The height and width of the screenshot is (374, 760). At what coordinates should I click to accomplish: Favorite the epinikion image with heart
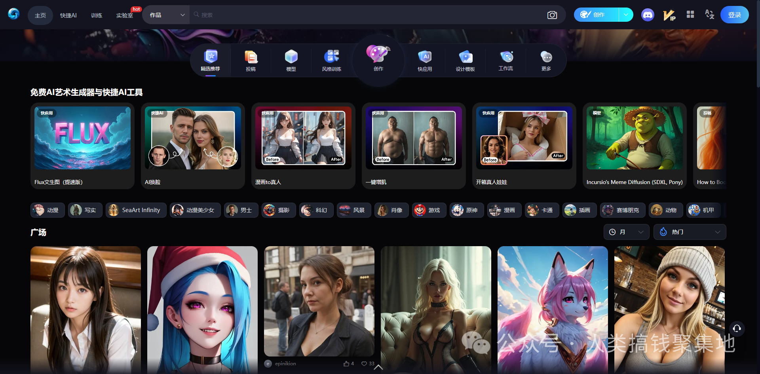[x=364, y=364]
